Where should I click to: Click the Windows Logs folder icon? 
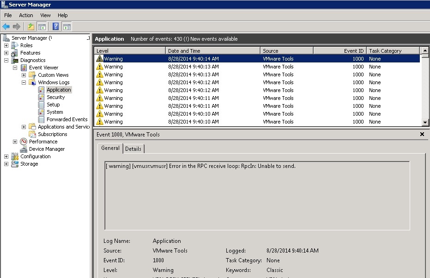click(32, 82)
